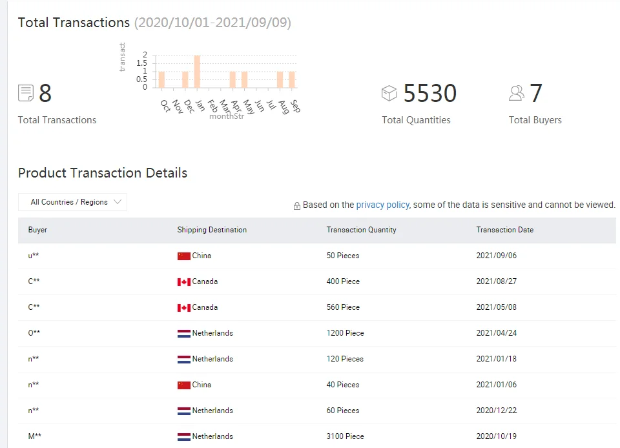Click the Total Transactions document icon

(x=26, y=94)
